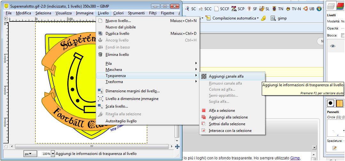Click the Duplica livello menu entry
Screen dimensions: 345x161
pos(117,34)
